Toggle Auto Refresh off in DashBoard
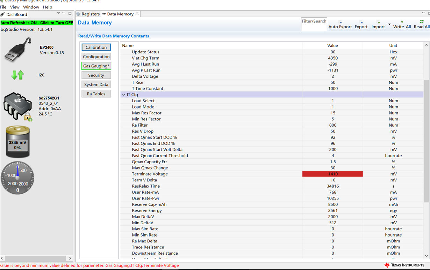 pos(37,23)
